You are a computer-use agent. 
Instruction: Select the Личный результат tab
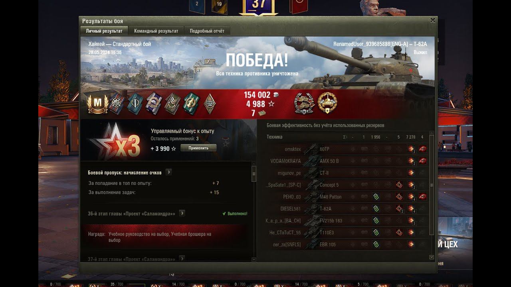pos(104,31)
